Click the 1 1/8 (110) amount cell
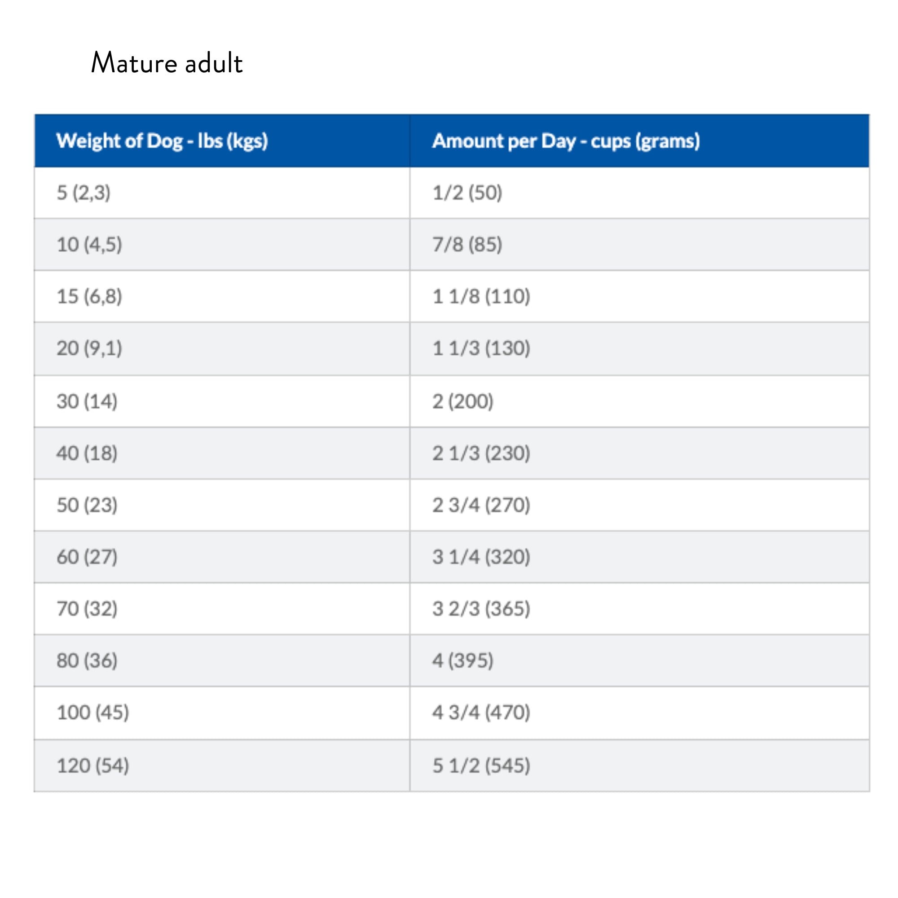This screenshot has height=898, width=898. [x=481, y=296]
